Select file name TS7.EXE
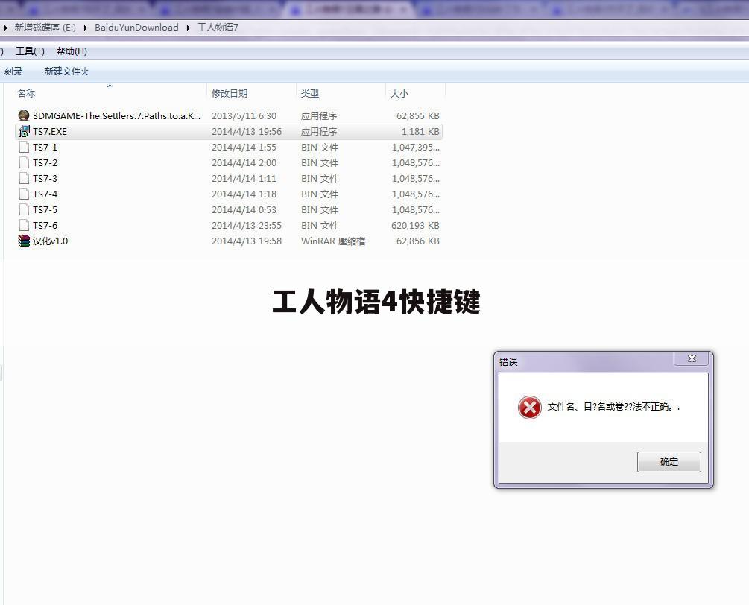Viewport: 749px width, 605px height. 50,131
